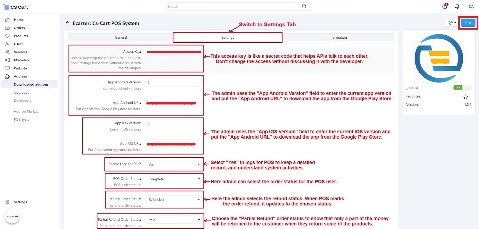479x229 pixels.
Task: Click the Marketing megaphone icon
Action: [7, 60]
